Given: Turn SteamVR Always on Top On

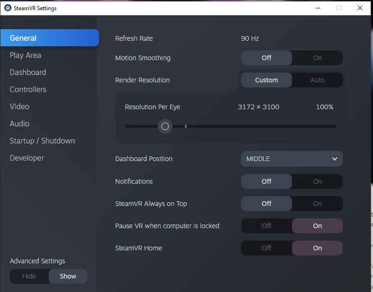Looking at the screenshot, I should click(x=317, y=204).
